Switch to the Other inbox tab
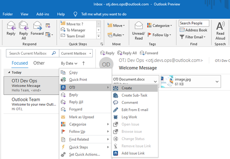Screen dimensions: 230x159 tap(39, 63)
